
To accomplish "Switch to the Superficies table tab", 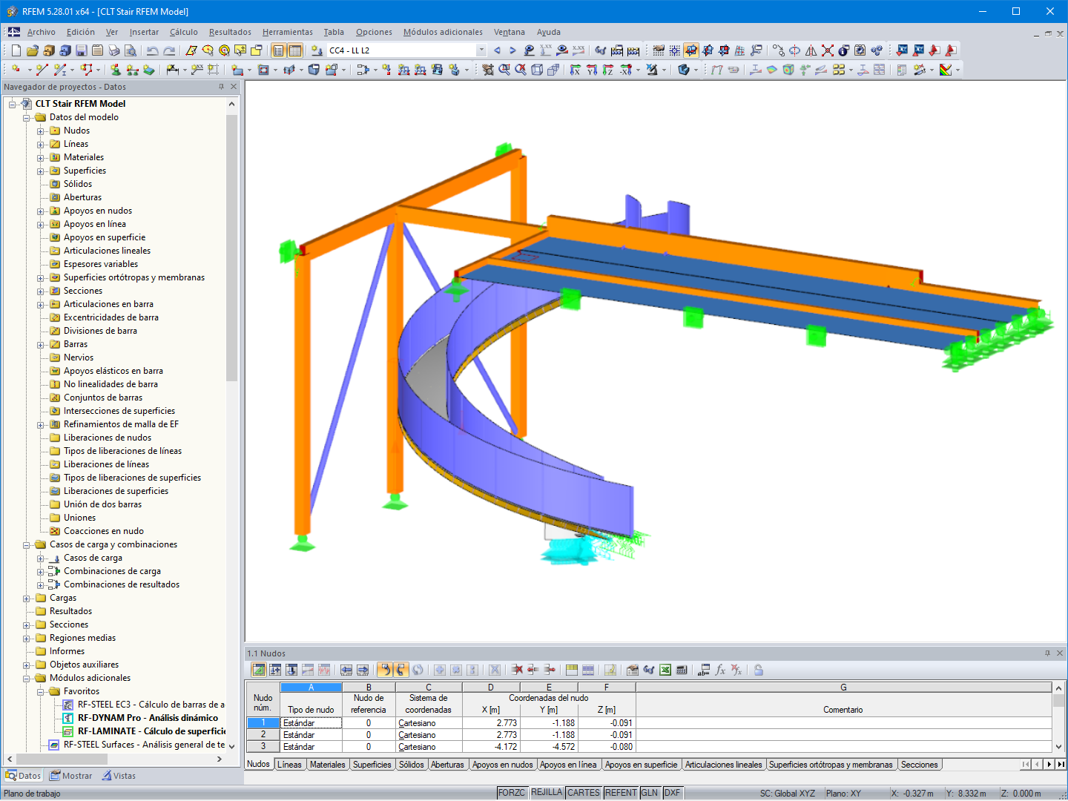I will pyautogui.click(x=372, y=764).
